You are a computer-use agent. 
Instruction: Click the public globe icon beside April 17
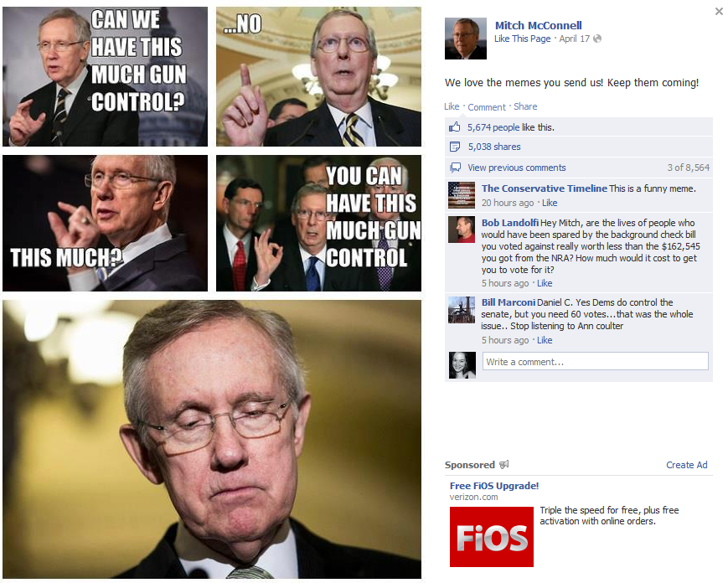[x=597, y=39]
